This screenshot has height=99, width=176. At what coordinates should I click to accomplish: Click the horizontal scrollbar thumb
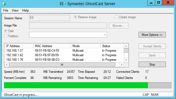coord(62,64)
